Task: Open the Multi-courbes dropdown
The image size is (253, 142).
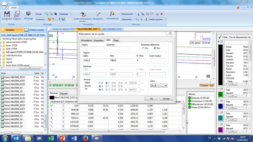Action: point(157,19)
